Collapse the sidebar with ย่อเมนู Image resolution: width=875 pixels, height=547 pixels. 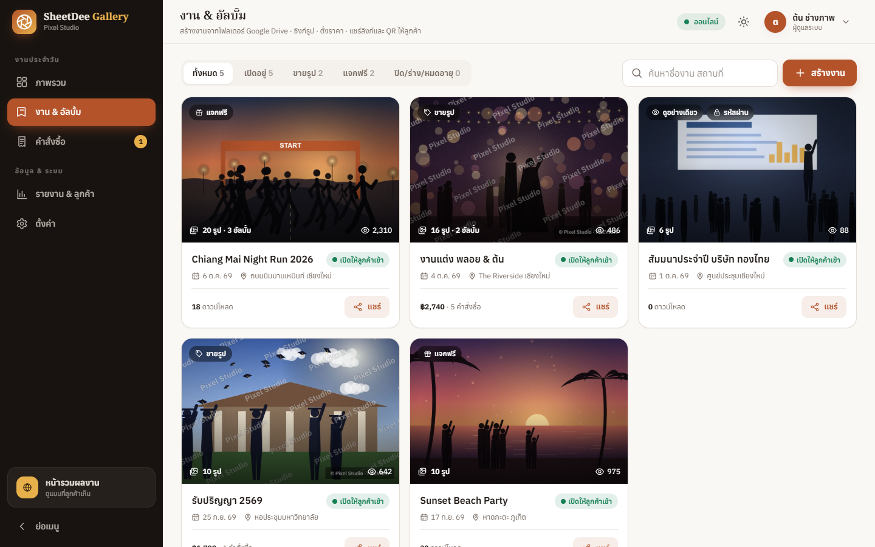pos(81,526)
